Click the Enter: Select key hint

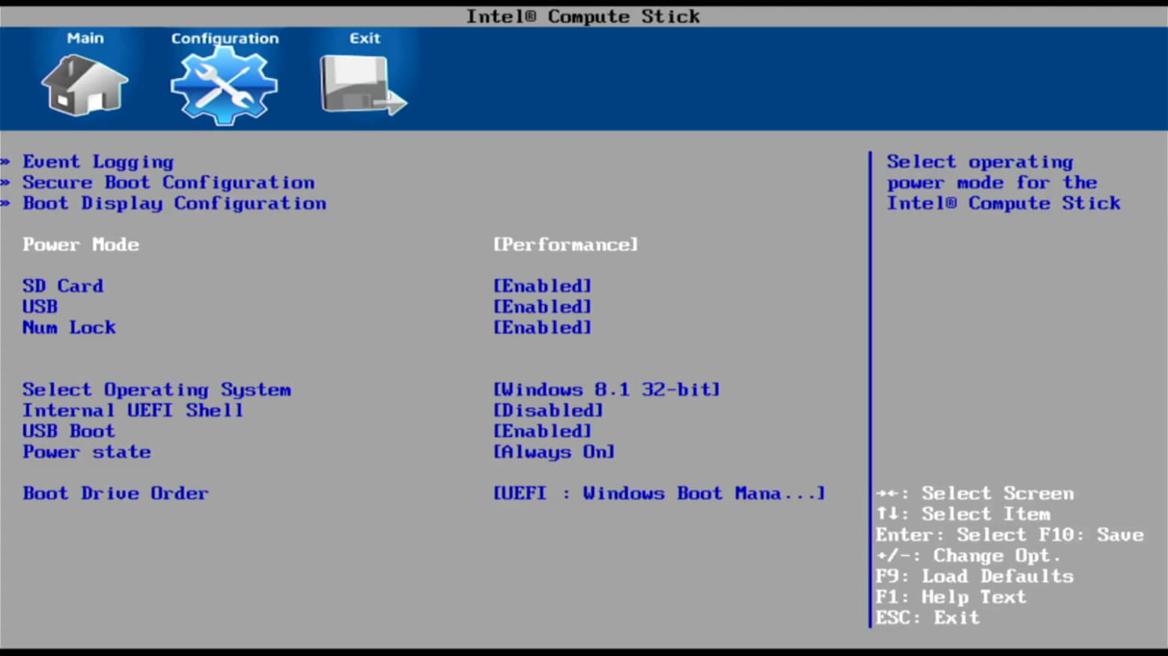click(x=951, y=535)
